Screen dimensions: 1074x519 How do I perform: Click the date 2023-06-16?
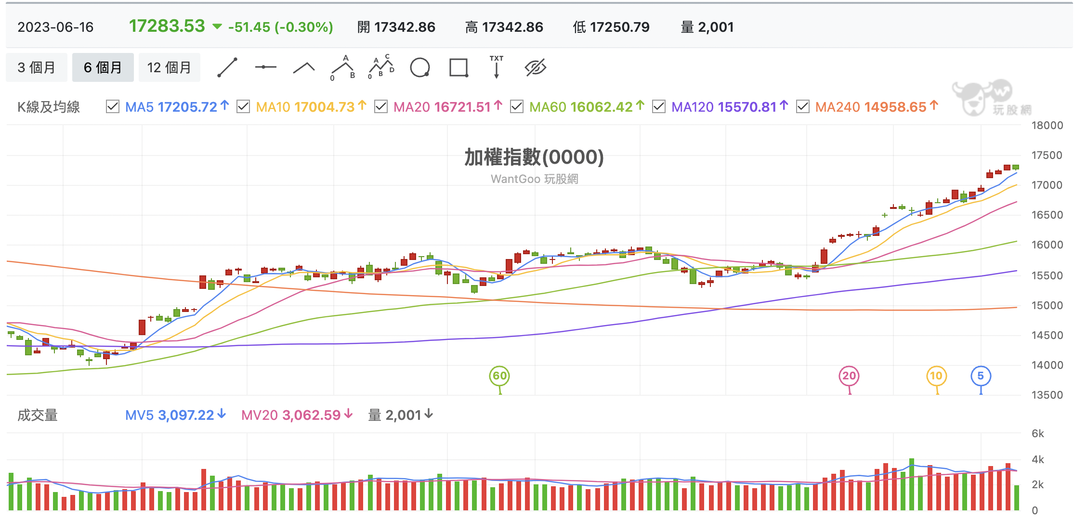[x=55, y=27]
